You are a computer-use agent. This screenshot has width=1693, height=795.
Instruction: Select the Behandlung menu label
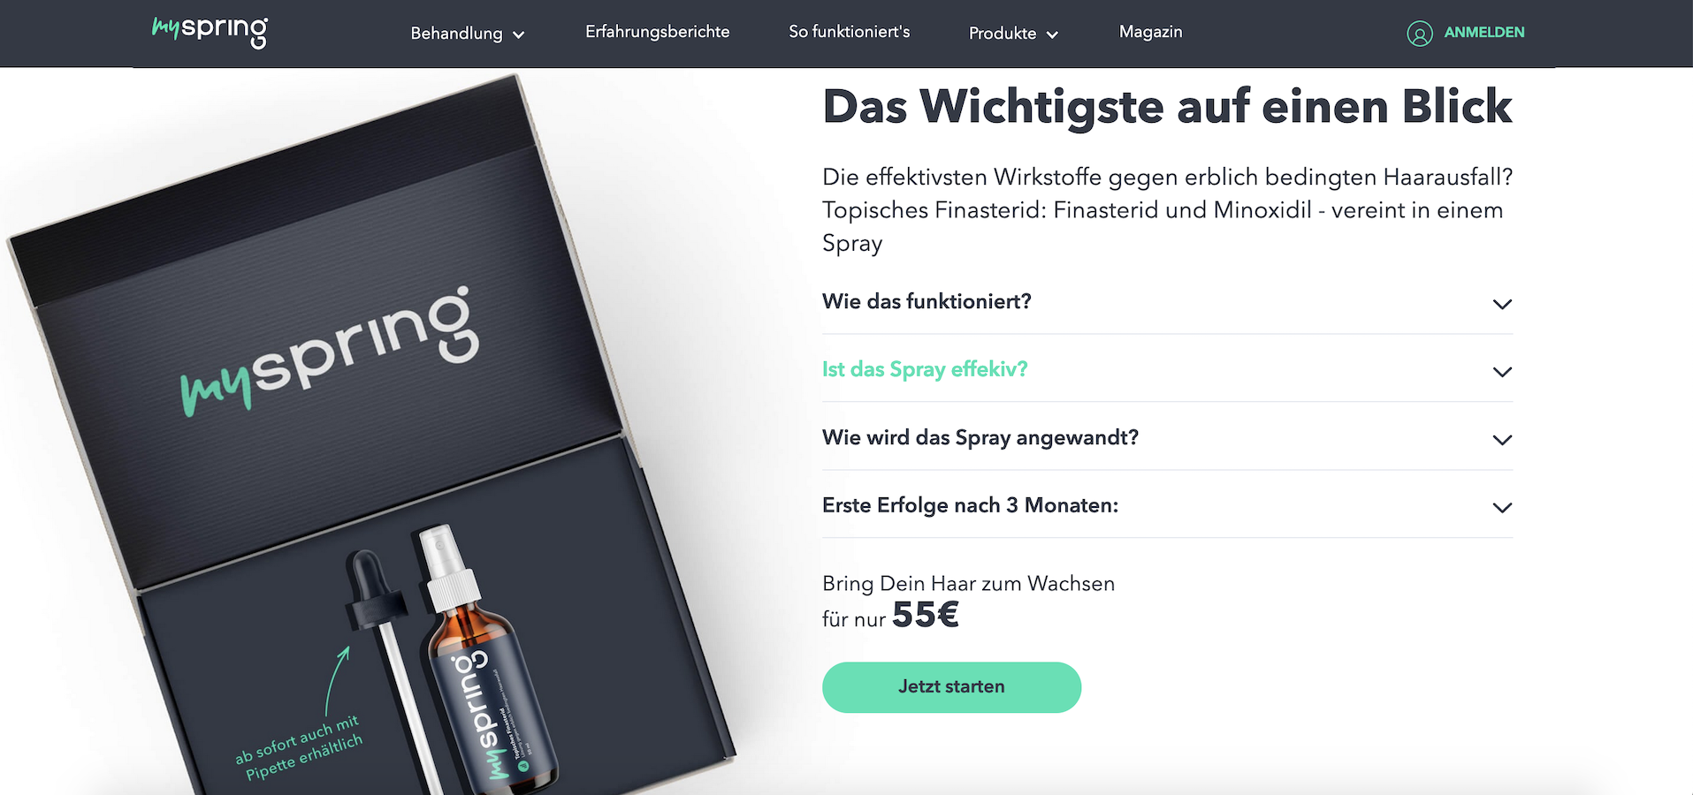[456, 34]
